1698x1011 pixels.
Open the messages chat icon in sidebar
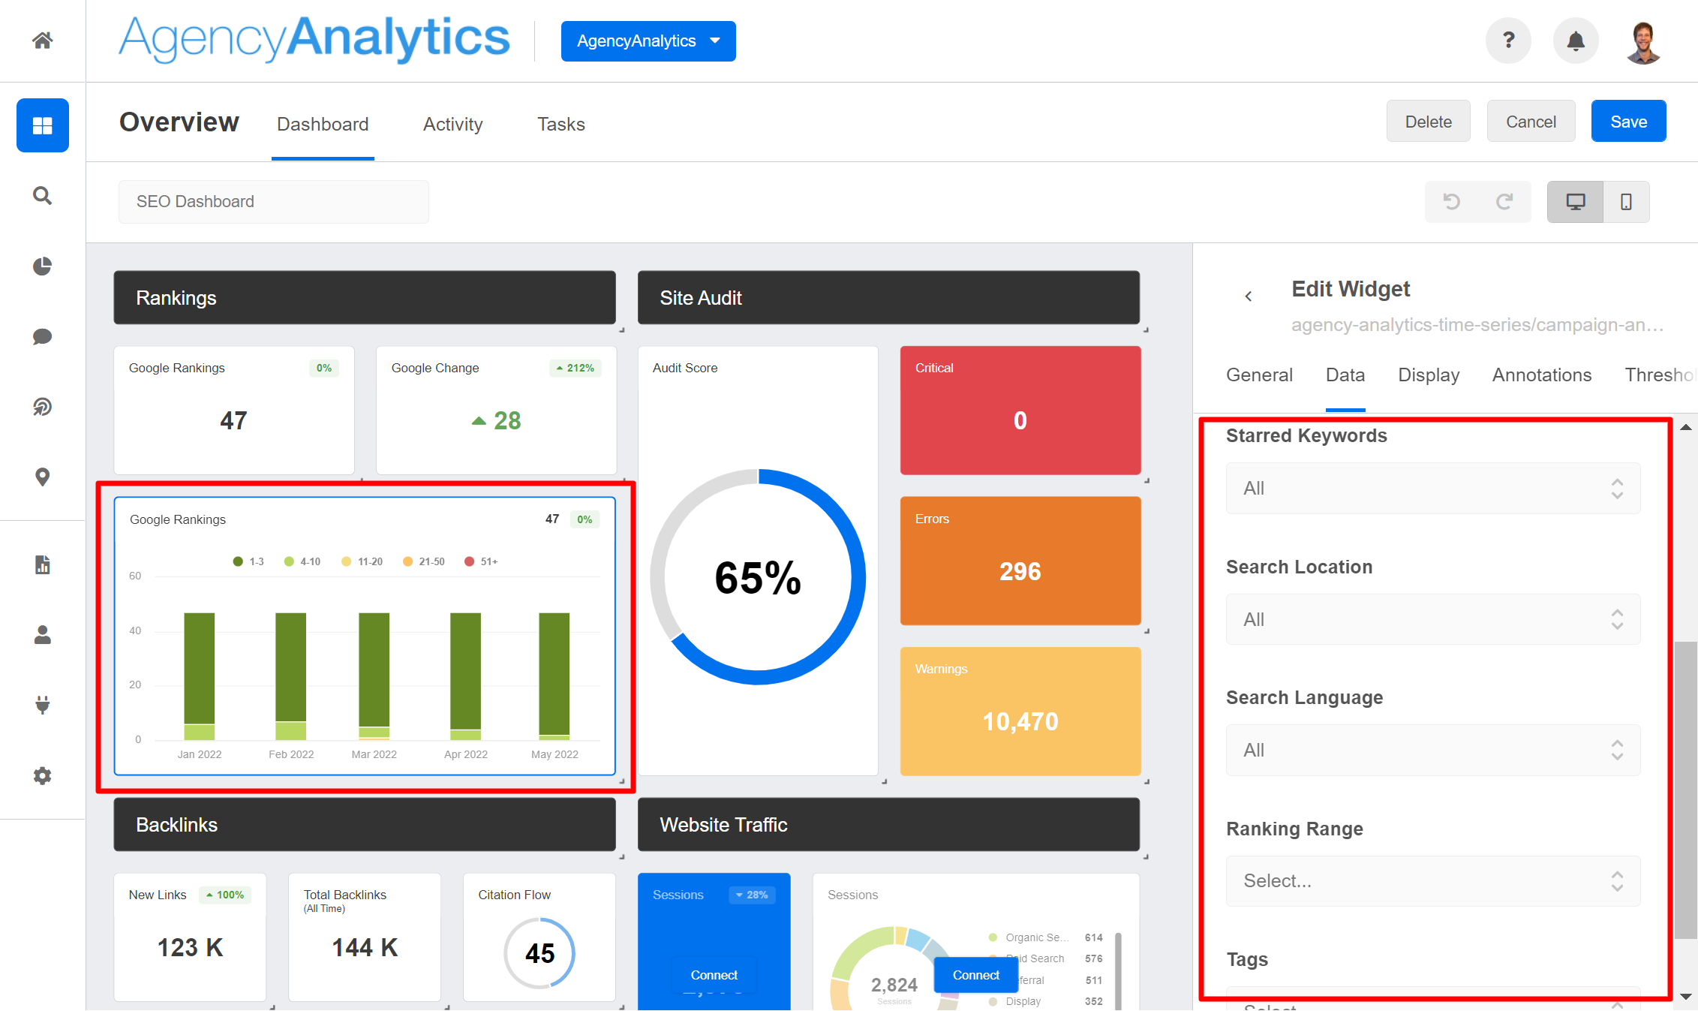pos(42,336)
